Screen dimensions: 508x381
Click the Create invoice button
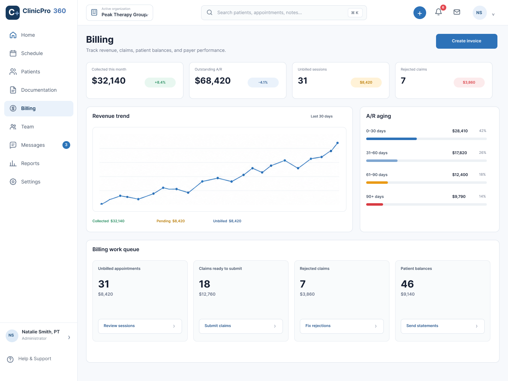pyautogui.click(x=467, y=41)
